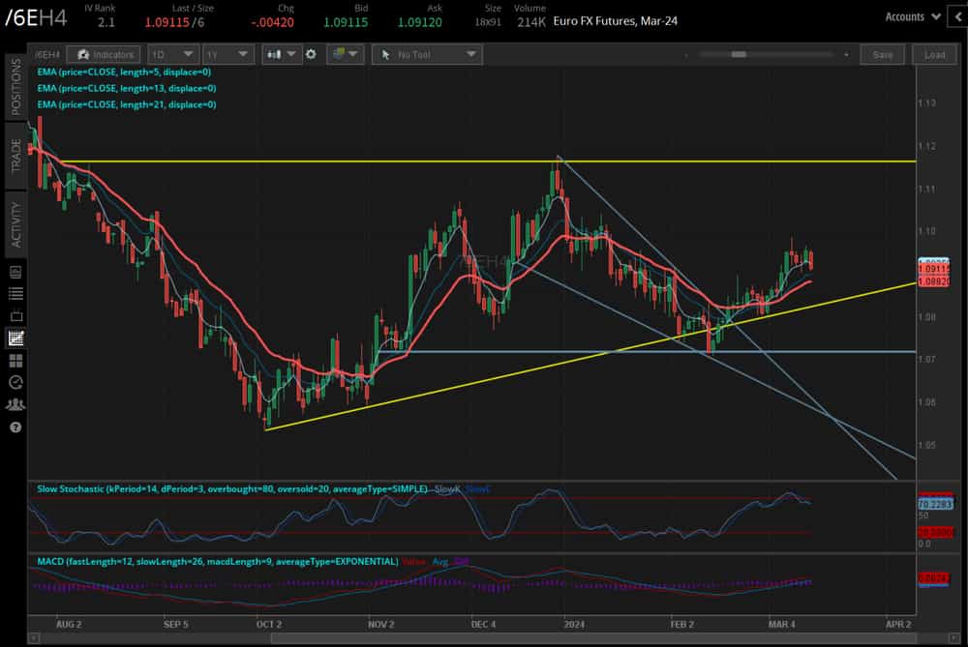The height and width of the screenshot is (647, 968).
Task: Click the help question mark icon
Action: [x=15, y=426]
